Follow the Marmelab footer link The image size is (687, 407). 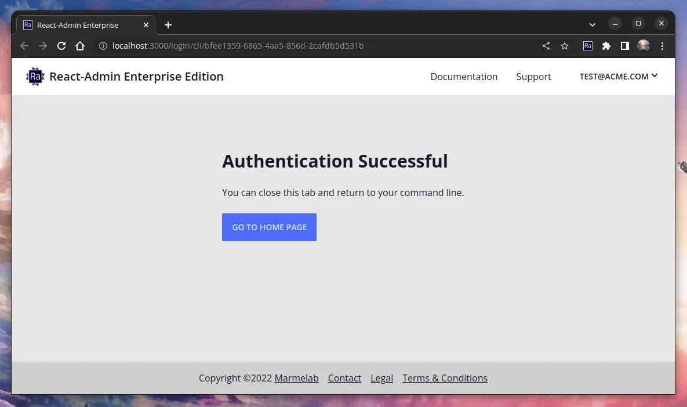tap(296, 378)
